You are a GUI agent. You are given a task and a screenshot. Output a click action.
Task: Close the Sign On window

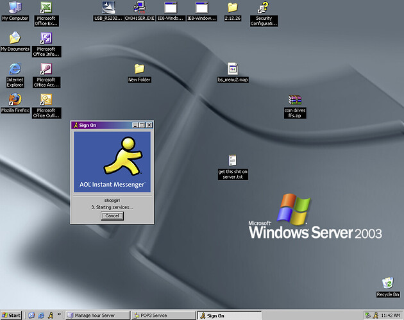[149, 125]
